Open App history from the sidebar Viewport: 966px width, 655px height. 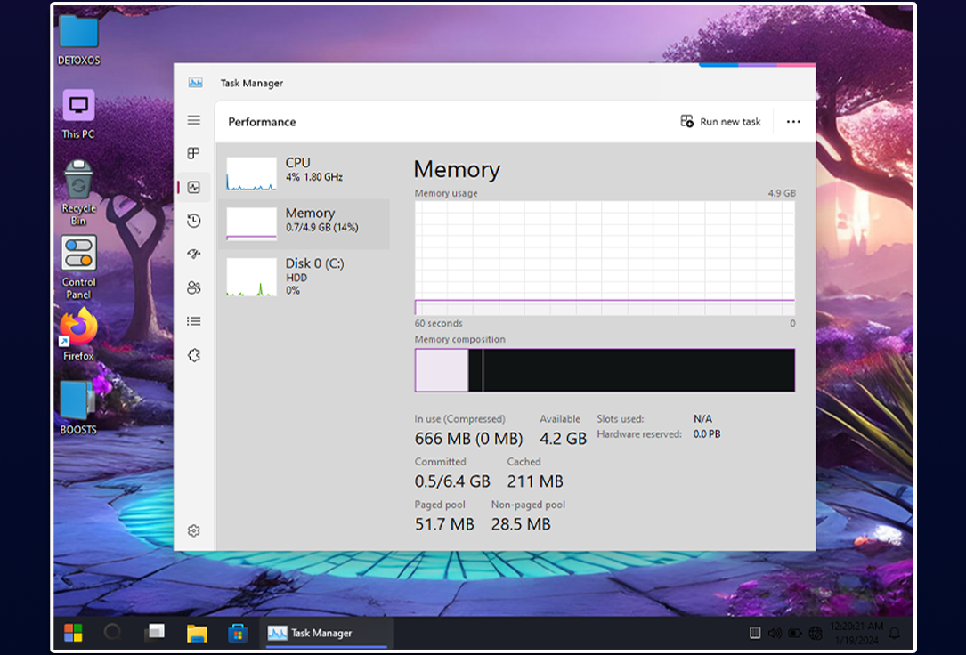point(193,221)
